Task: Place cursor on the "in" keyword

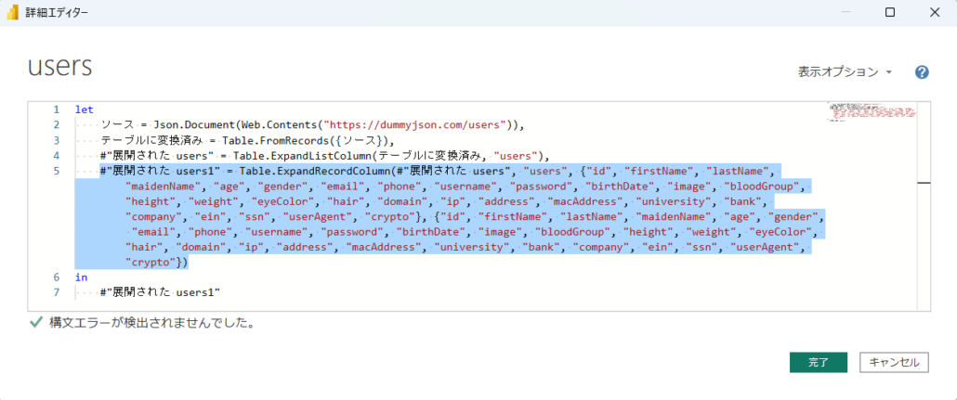Action: (81, 277)
